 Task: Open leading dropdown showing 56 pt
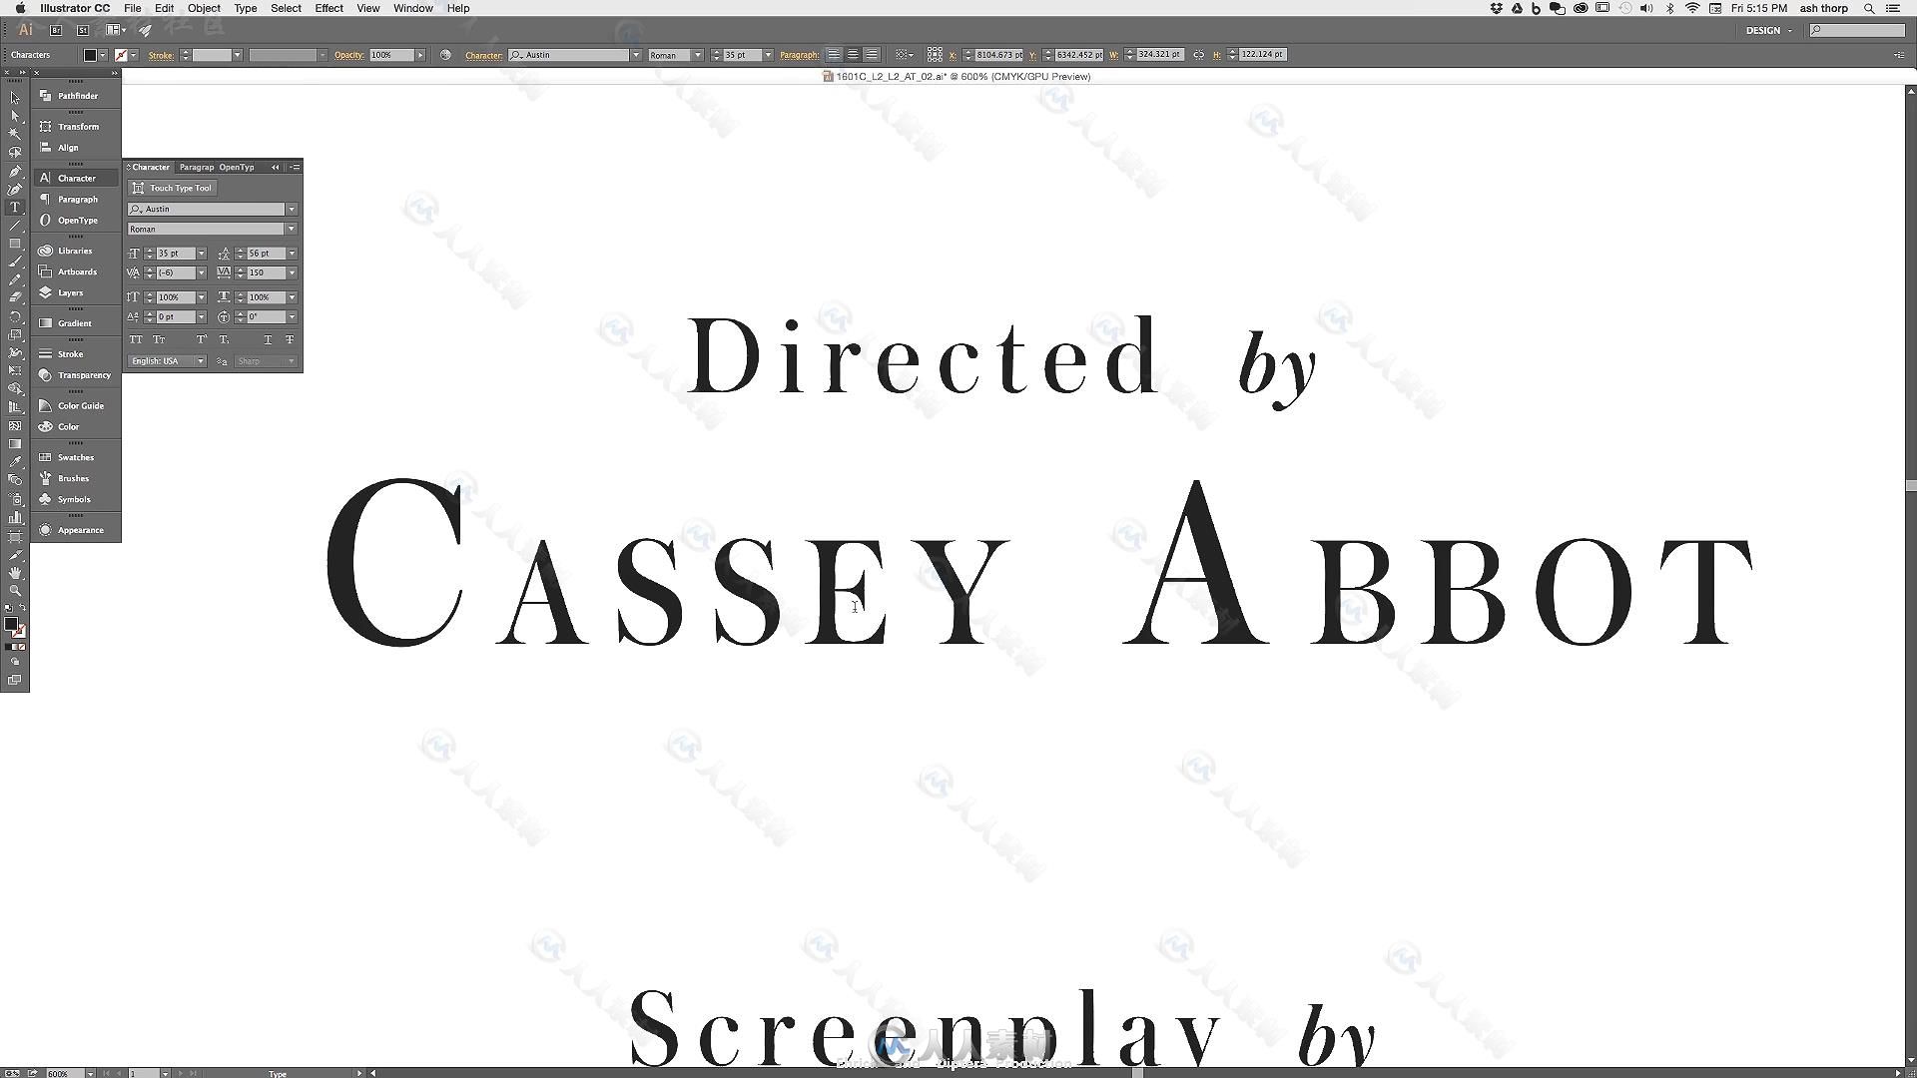click(292, 254)
